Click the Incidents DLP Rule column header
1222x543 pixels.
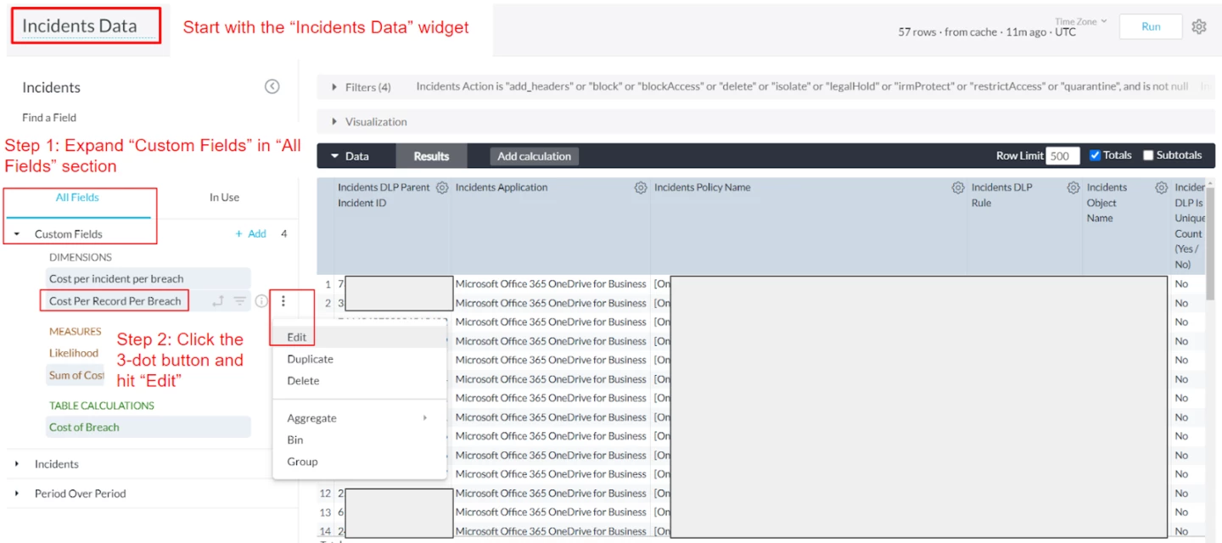click(x=1002, y=195)
